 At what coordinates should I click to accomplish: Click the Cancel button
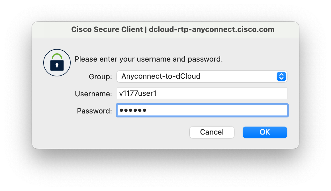tap(212, 132)
